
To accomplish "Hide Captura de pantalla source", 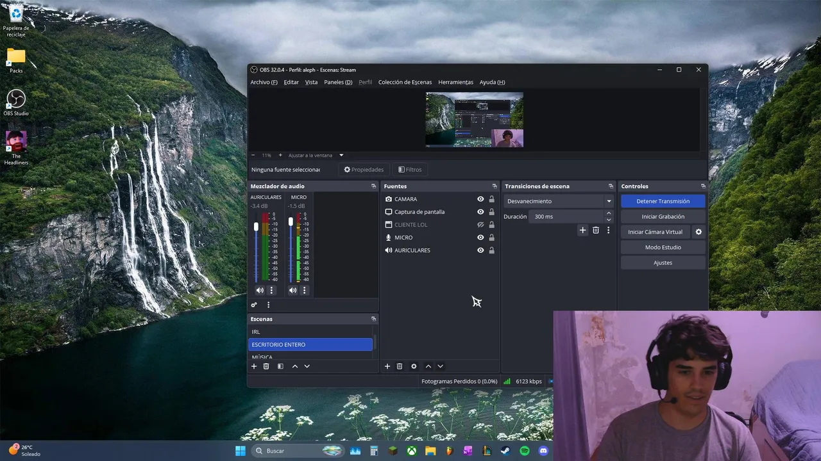I will 480,212.
